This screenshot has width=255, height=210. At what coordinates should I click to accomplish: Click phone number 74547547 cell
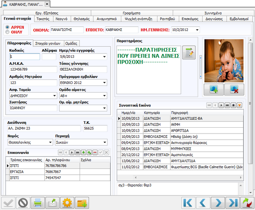[62, 178]
